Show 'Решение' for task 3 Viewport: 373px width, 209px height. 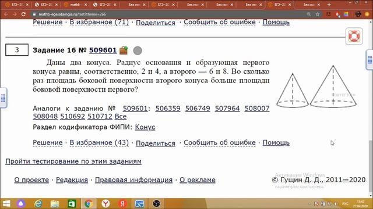(48, 143)
